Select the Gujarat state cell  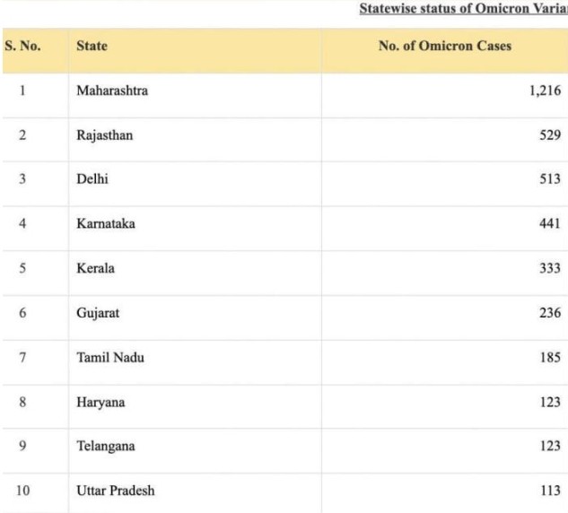(98, 313)
